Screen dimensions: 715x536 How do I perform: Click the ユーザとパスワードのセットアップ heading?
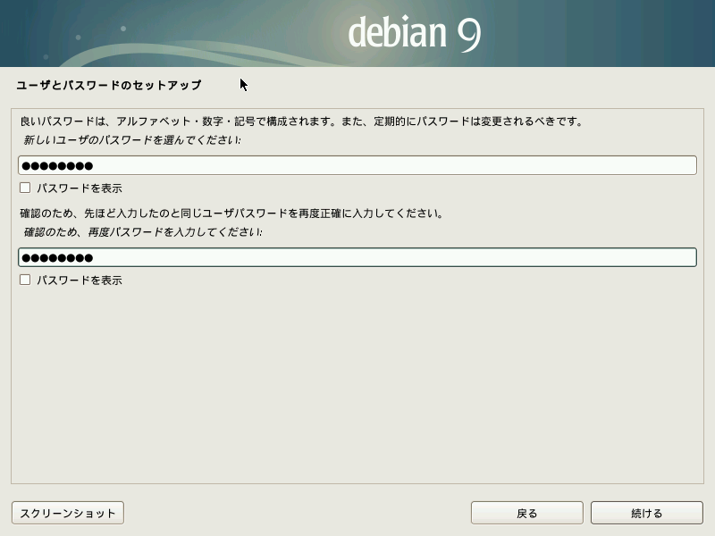coord(108,85)
